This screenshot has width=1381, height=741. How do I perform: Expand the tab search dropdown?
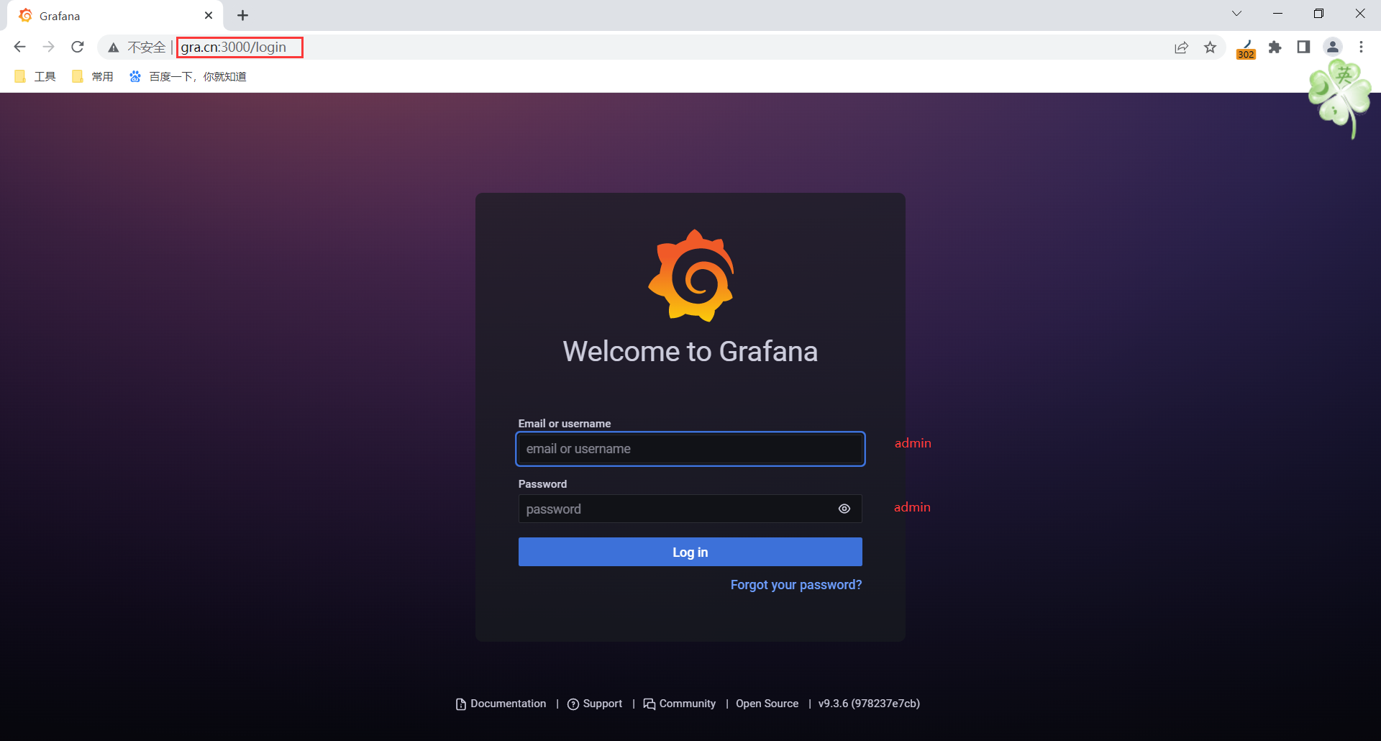point(1236,14)
